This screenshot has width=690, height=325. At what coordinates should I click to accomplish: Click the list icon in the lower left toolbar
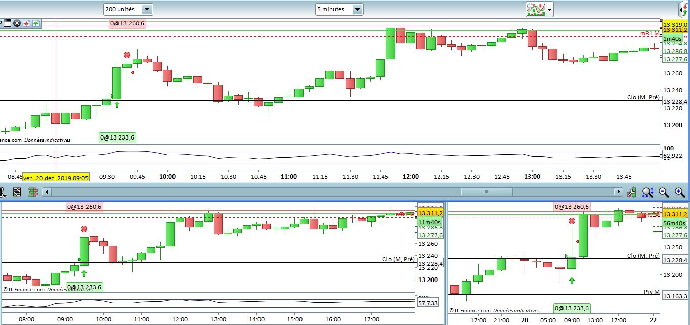(x=17, y=192)
